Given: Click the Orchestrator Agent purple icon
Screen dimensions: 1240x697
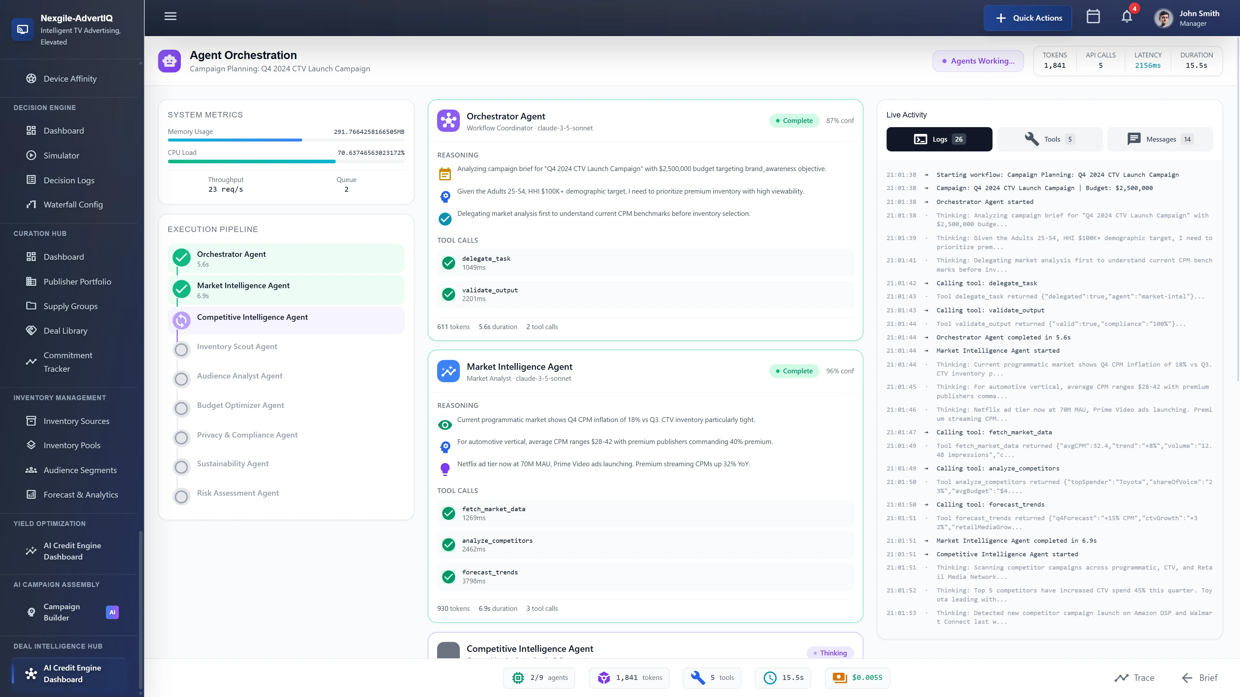Looking at the screenshot, I should point(448,121).
